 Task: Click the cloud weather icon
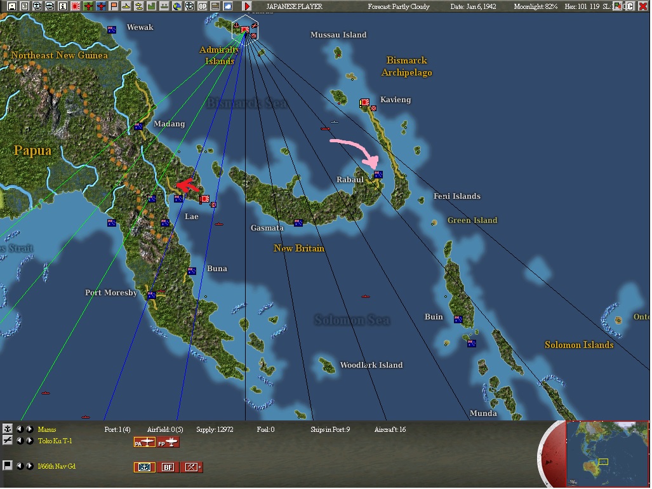[x=227, y=6]
